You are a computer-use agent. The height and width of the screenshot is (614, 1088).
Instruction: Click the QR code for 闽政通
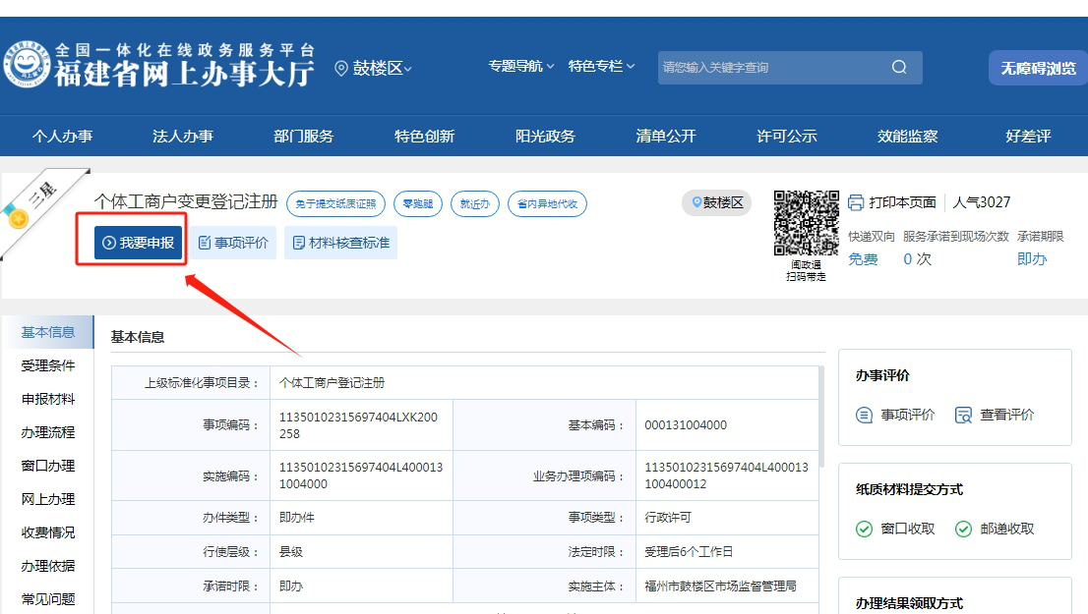click(x=806, y=223)
